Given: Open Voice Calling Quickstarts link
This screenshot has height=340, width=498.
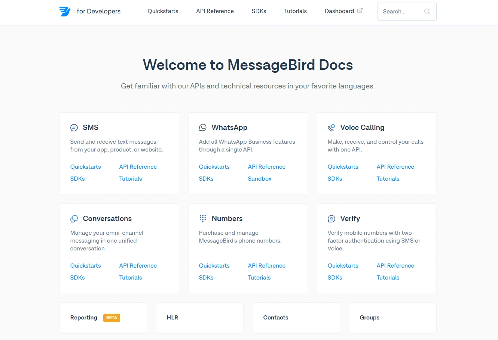Looking at the screenshot, I should pos(343,167).
